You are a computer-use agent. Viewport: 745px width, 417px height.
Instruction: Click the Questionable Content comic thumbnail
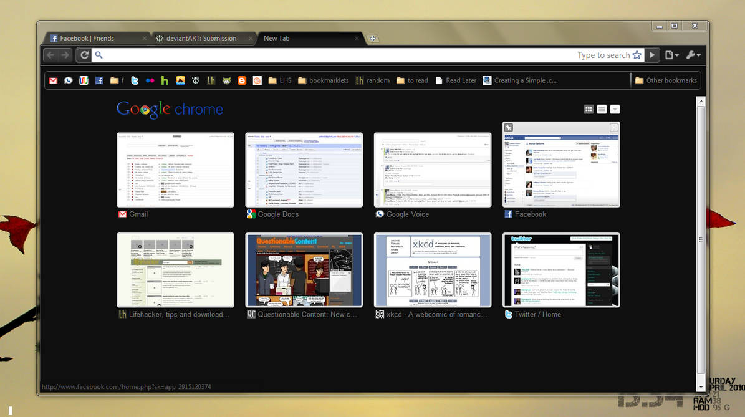pyautogui.click(x=304, y=270)
